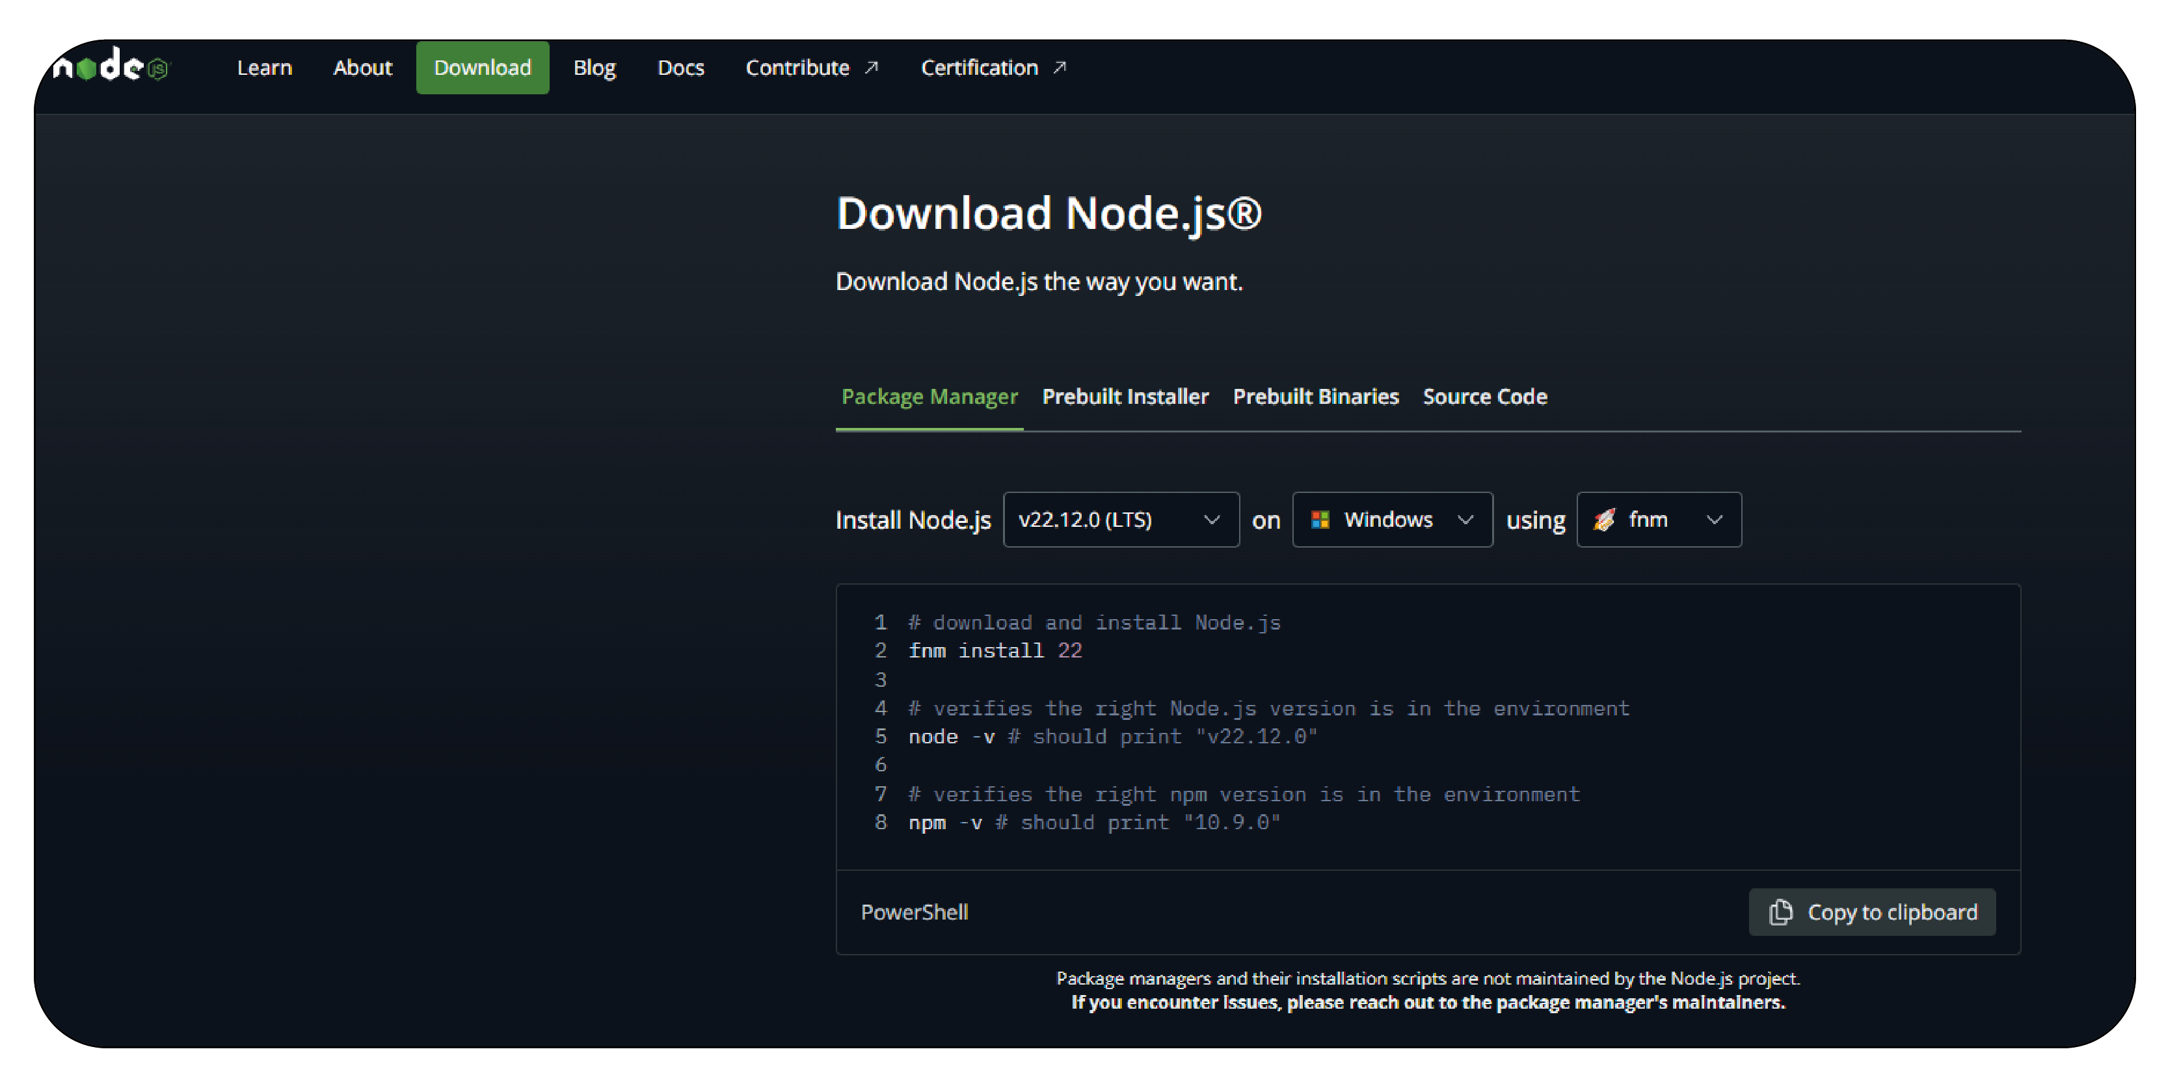
Task: Open the About nav item
Action: 362,67
